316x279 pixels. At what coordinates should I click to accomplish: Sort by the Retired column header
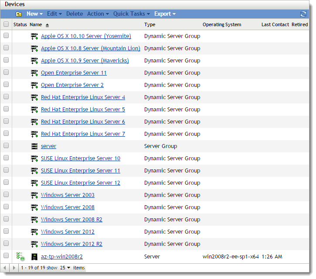[x=300, y=24]
